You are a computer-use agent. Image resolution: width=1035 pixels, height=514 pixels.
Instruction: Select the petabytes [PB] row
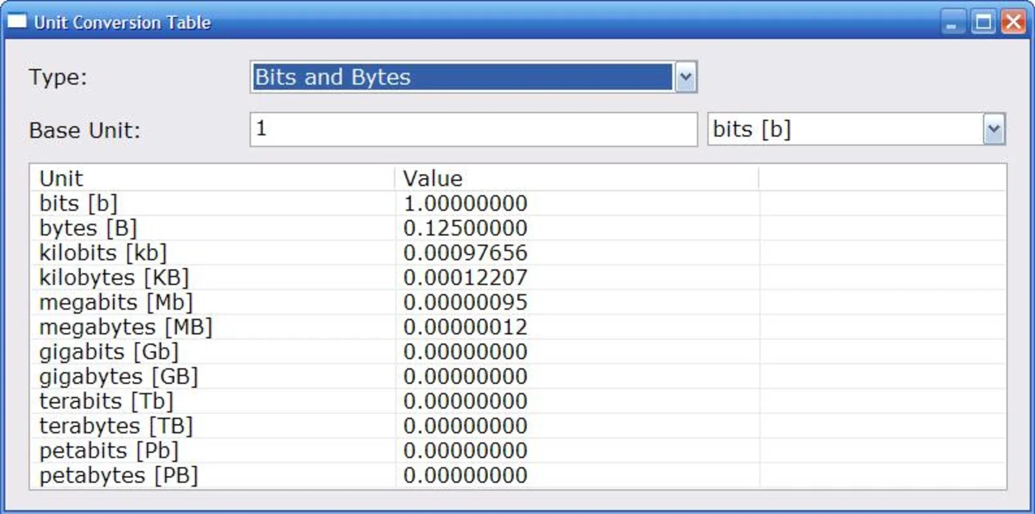(x=517, y=475)
